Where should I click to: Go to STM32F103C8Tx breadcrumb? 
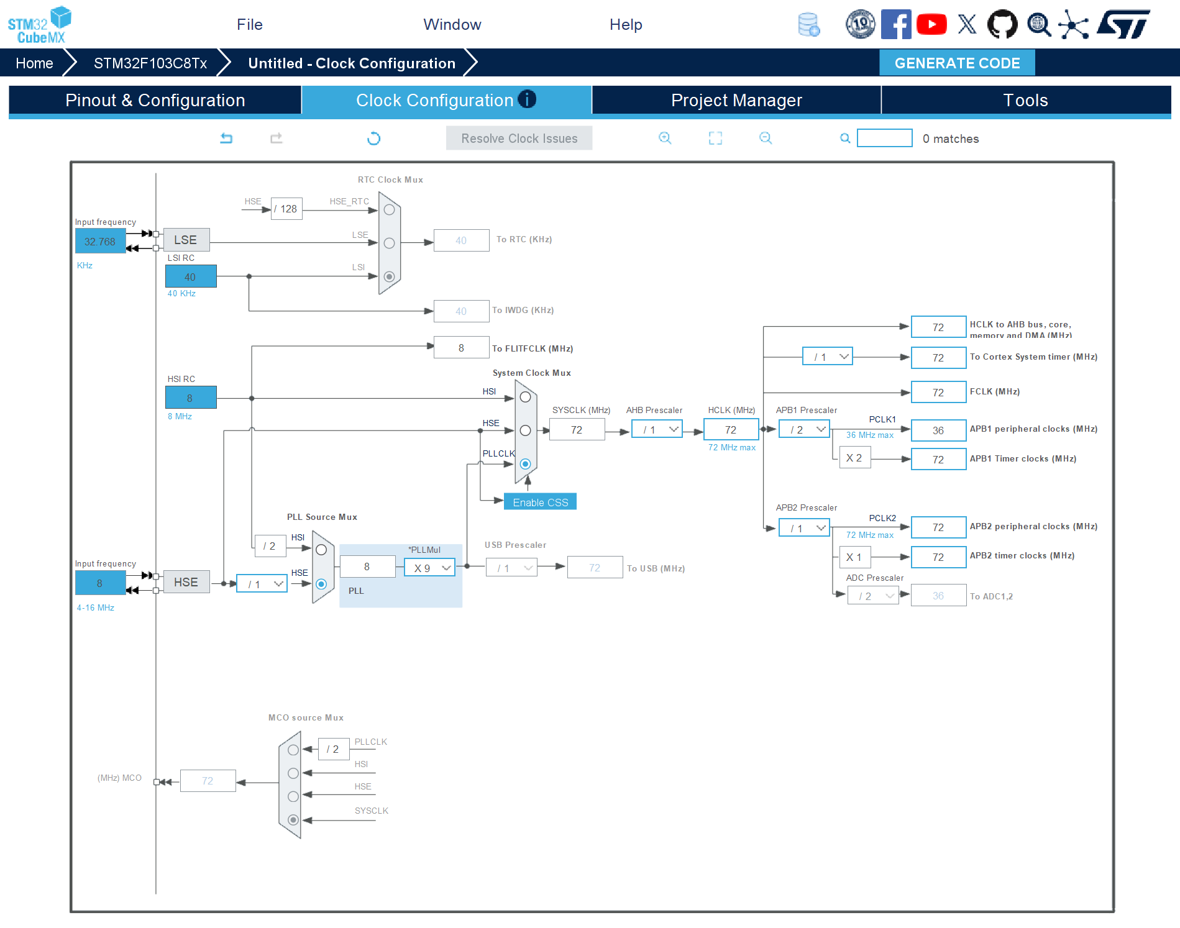point(150,63)
